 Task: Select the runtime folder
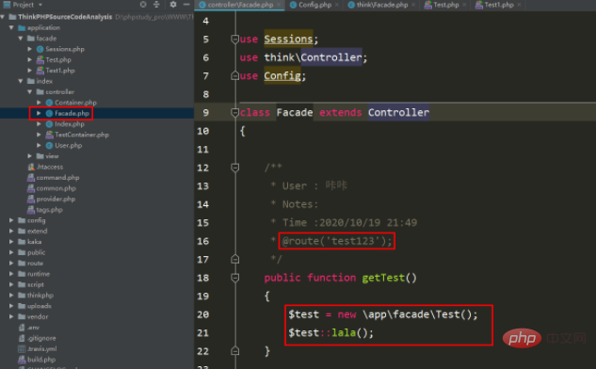tap(39, 274)
